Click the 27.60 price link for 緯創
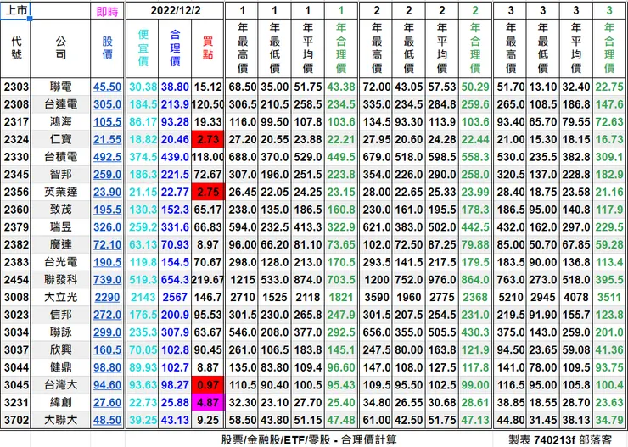 click(x=107, y=403)
